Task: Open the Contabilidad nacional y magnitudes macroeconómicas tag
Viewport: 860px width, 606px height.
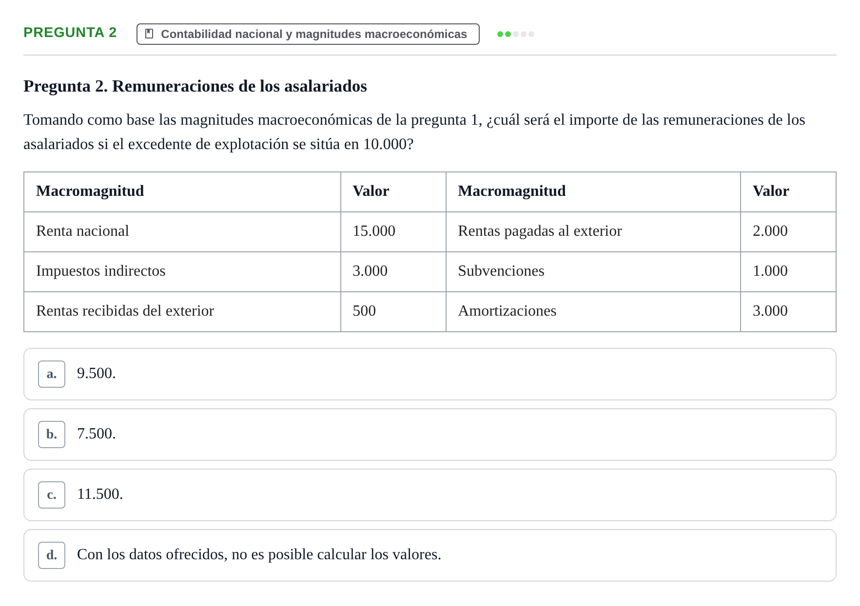Action: (x=308, y=34)
